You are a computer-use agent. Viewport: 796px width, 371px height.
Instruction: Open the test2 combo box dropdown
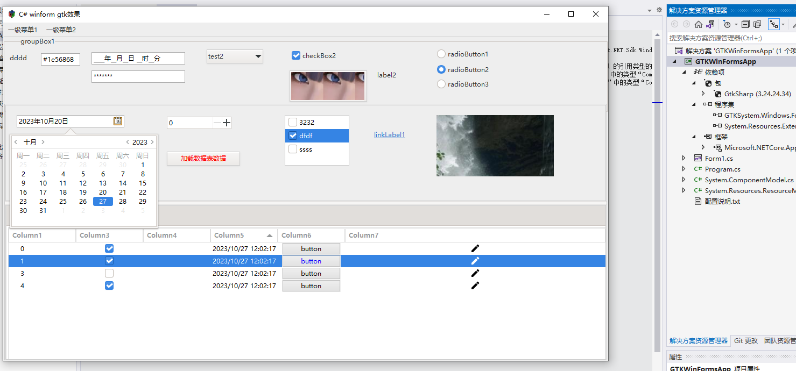pyautogui.click(x=258, y=56)
